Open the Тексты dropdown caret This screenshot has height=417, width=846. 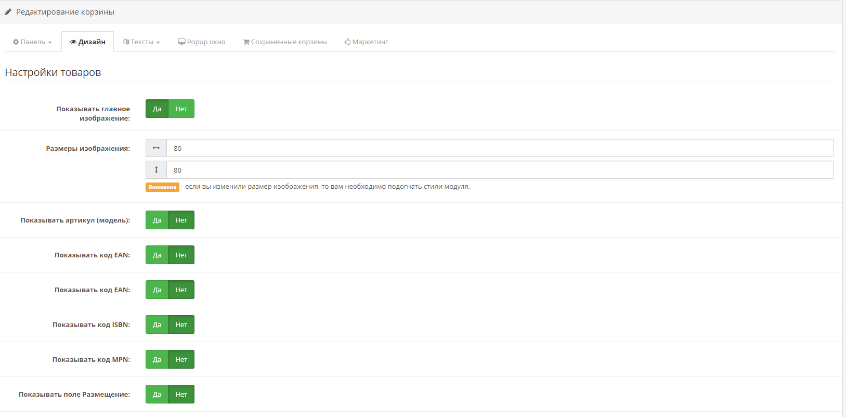158,43
